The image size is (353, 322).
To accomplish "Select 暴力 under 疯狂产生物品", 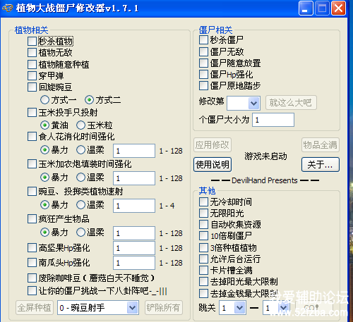I will 44,233.
